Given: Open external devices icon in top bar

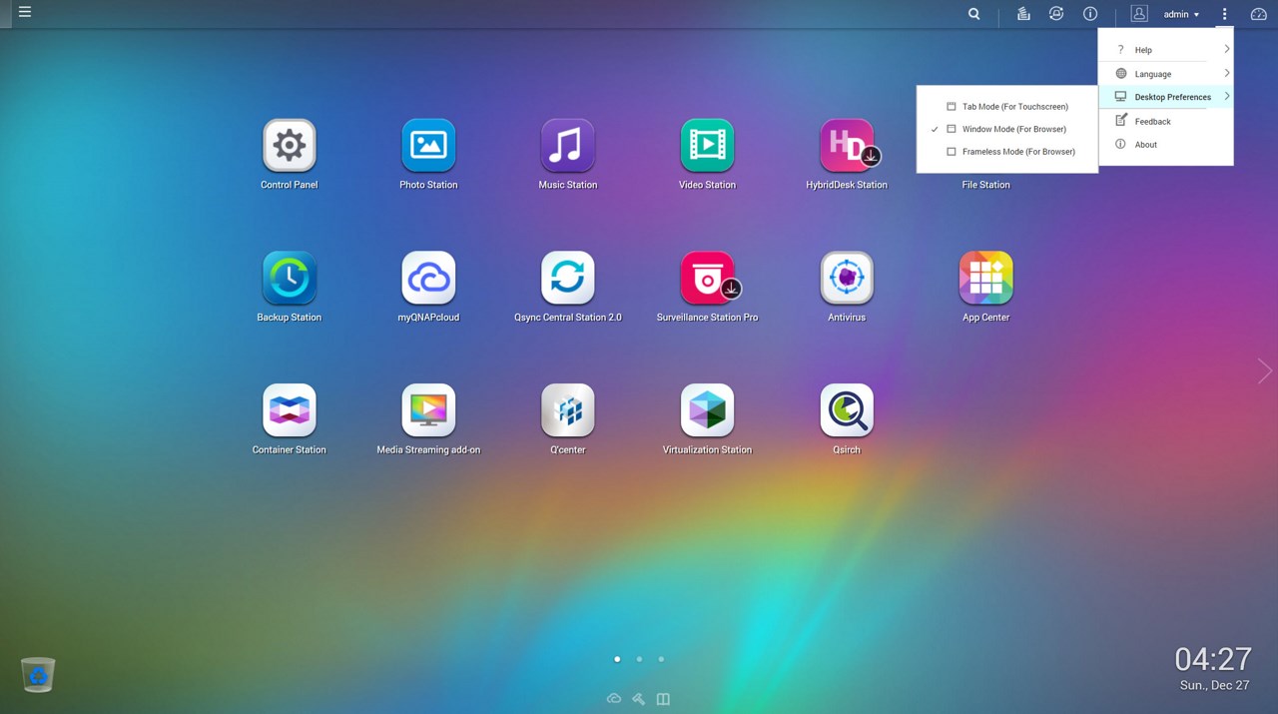Looking at the screenshot, I should (1056, 14).
